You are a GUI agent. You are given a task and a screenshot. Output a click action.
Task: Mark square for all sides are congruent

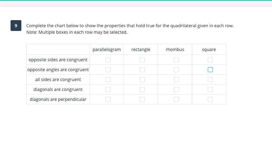click(x=210, y=80)
